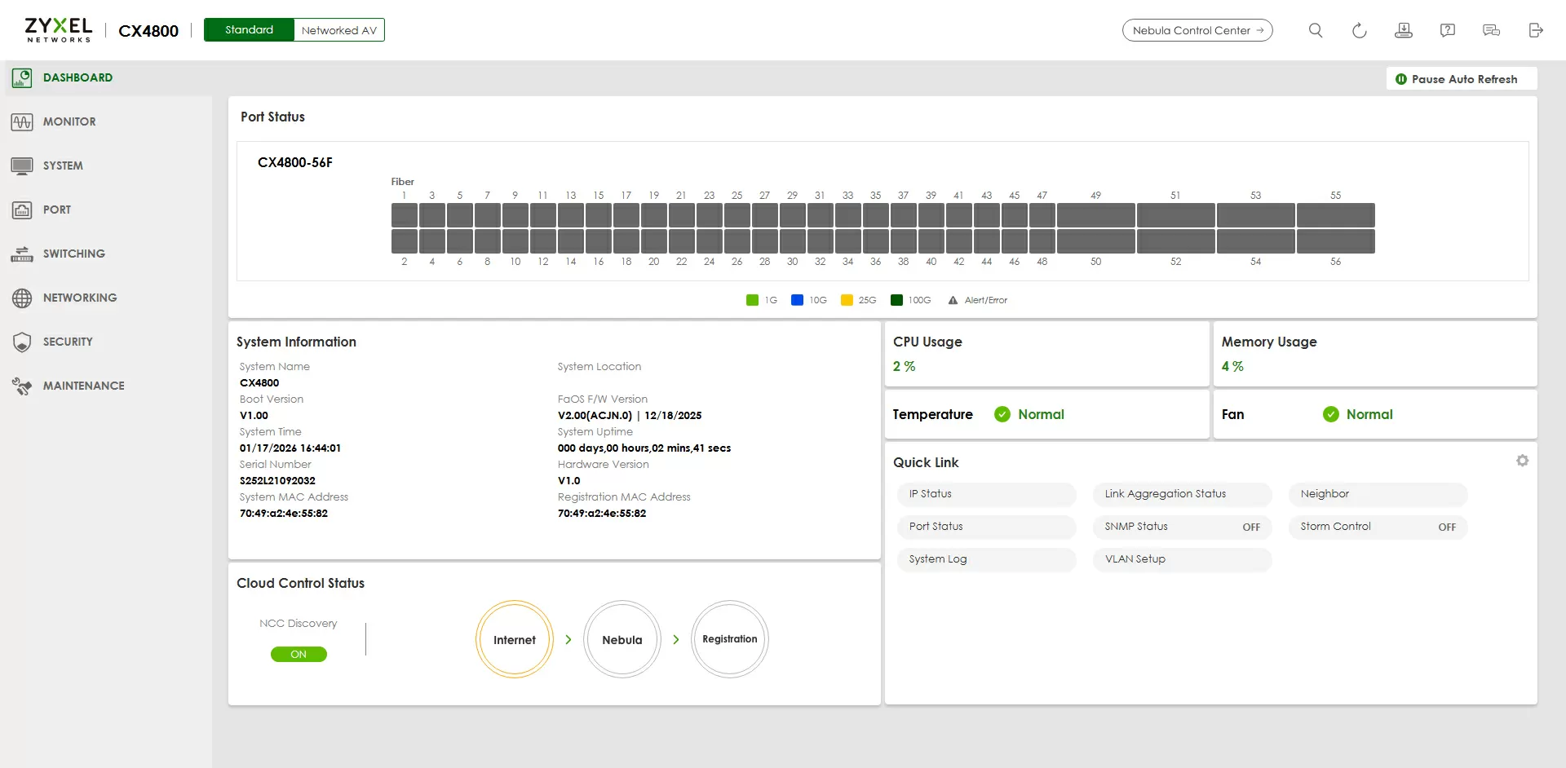Screen dimensions: 1566x768
Task: Click the Security shield icon
Action: point(22,342)
